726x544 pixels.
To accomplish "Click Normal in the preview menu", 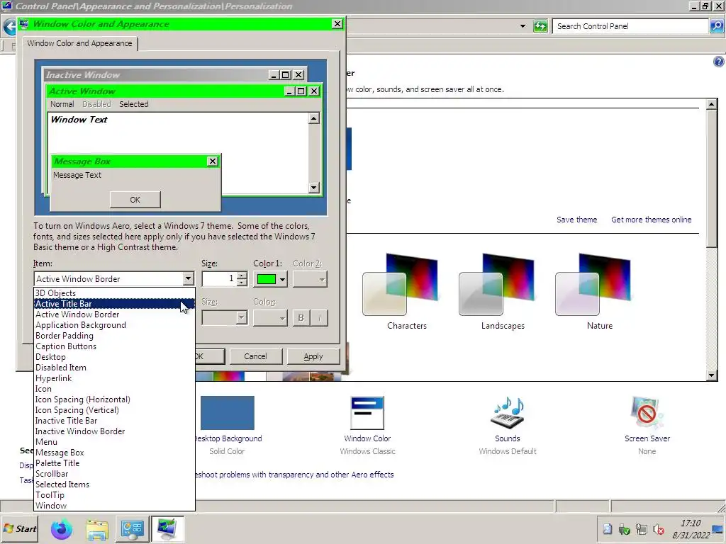I will (x=62, y=104).
